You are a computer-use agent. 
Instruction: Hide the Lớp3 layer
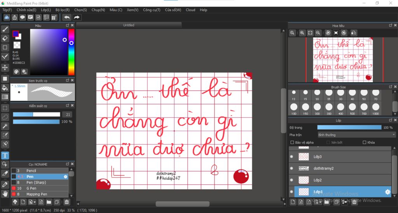292,157
